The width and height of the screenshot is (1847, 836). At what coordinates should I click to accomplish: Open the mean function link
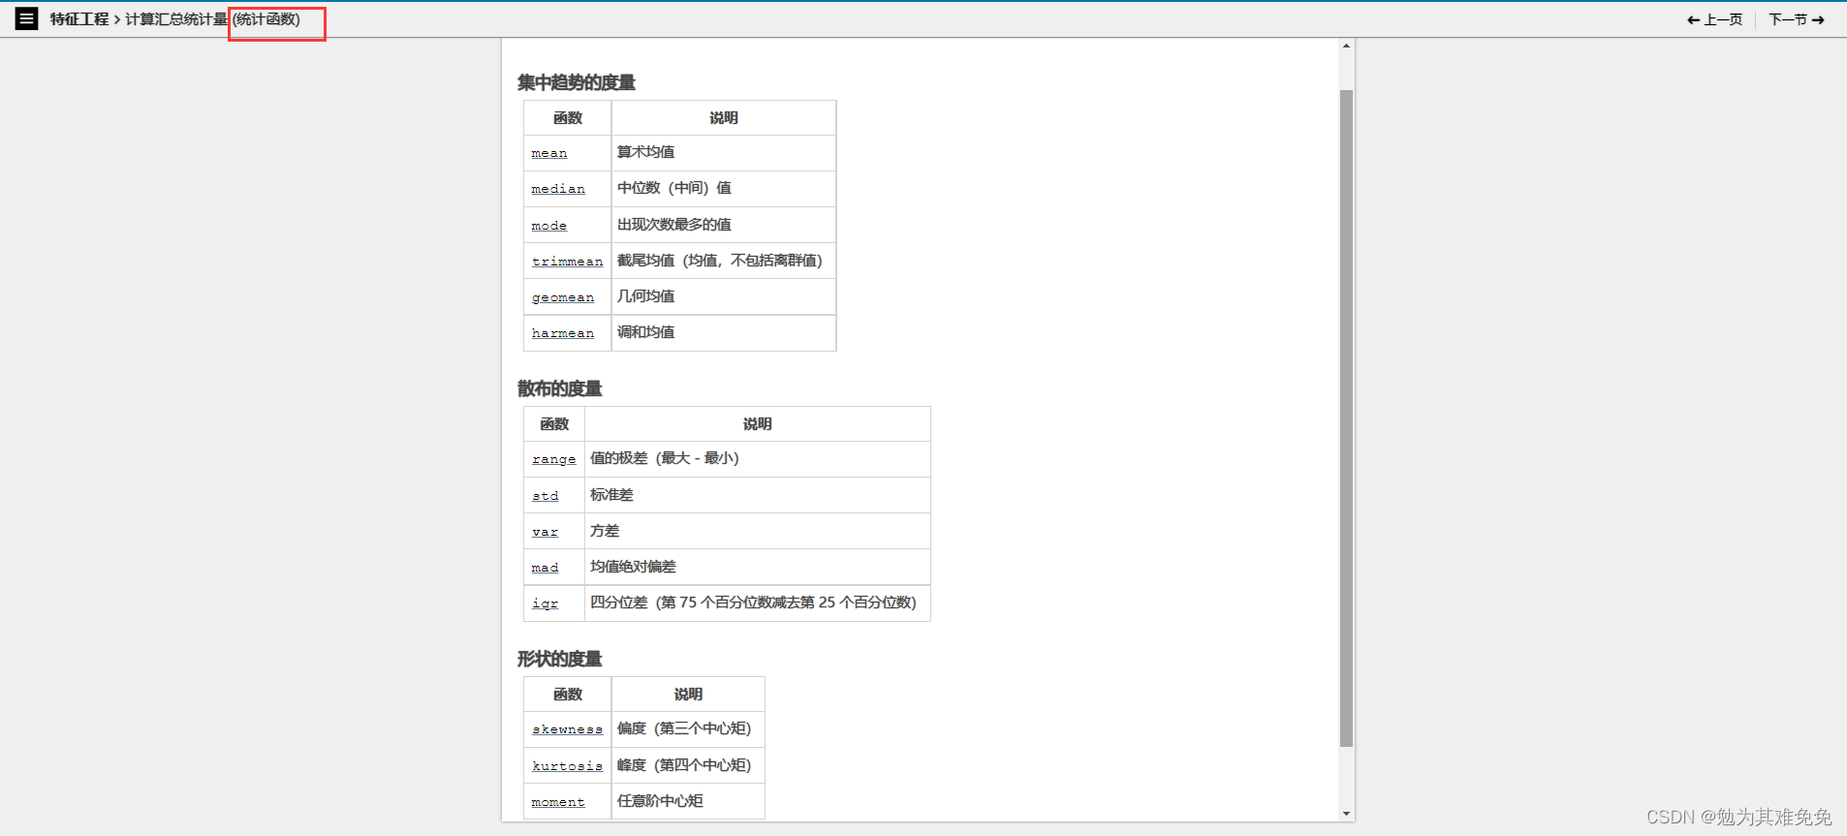(549, 153)
